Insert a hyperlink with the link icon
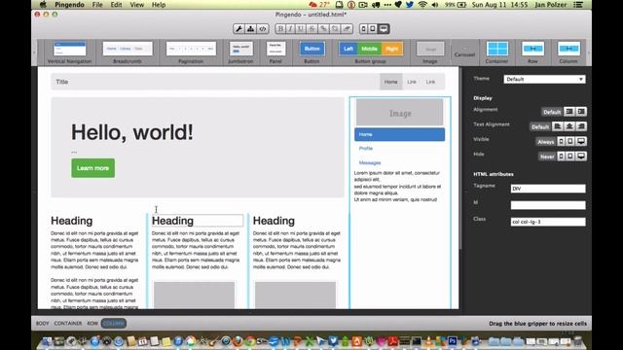Screen dimensions: 623x350 tap(324, 28)
